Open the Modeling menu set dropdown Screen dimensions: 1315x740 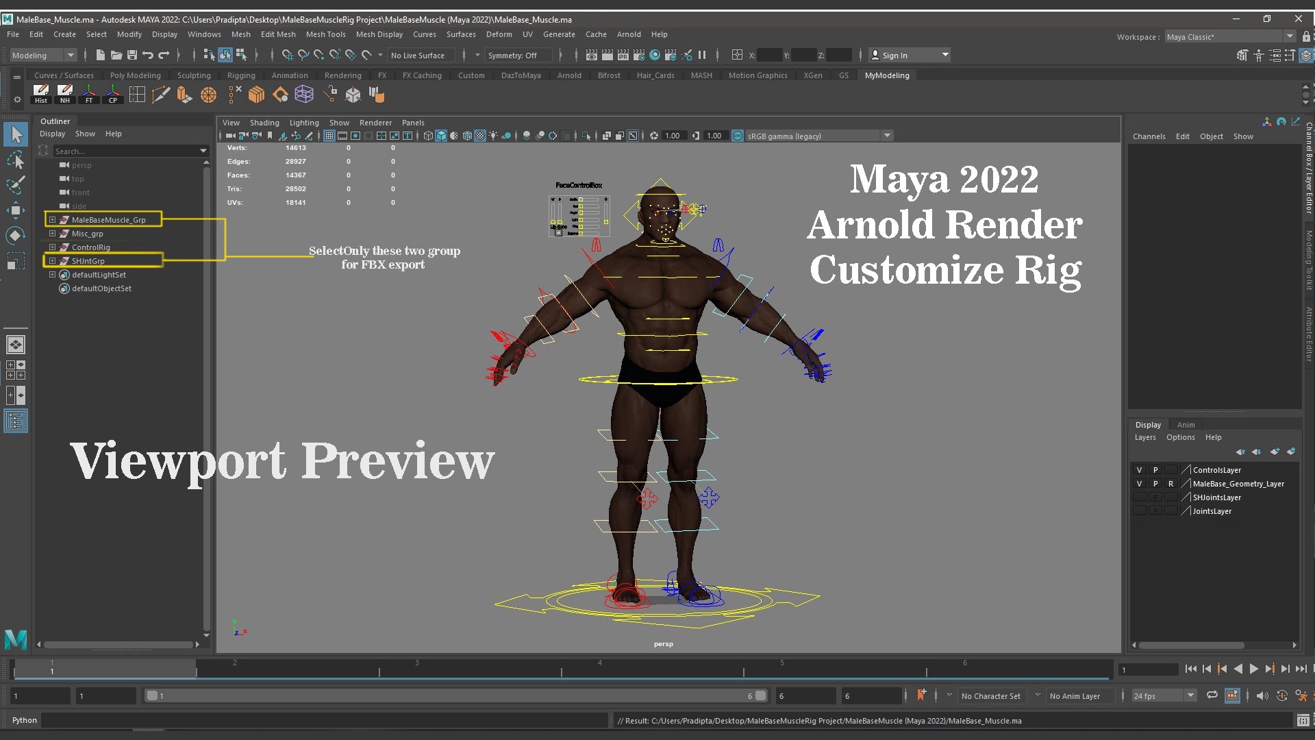[x=43, y=55]
